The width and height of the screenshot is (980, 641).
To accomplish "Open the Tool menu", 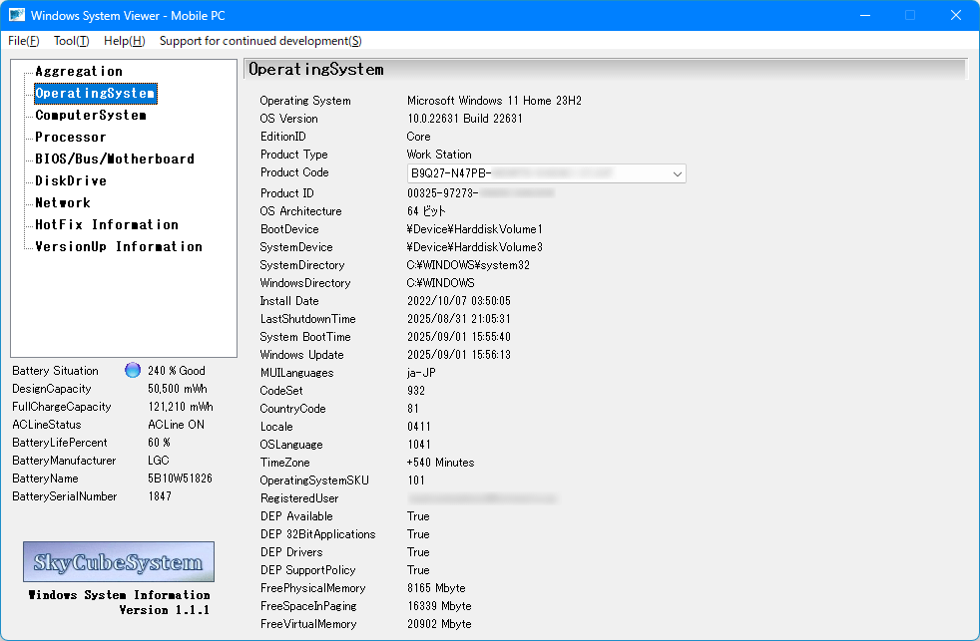I will pyautogui.click(x=71, y=41).
